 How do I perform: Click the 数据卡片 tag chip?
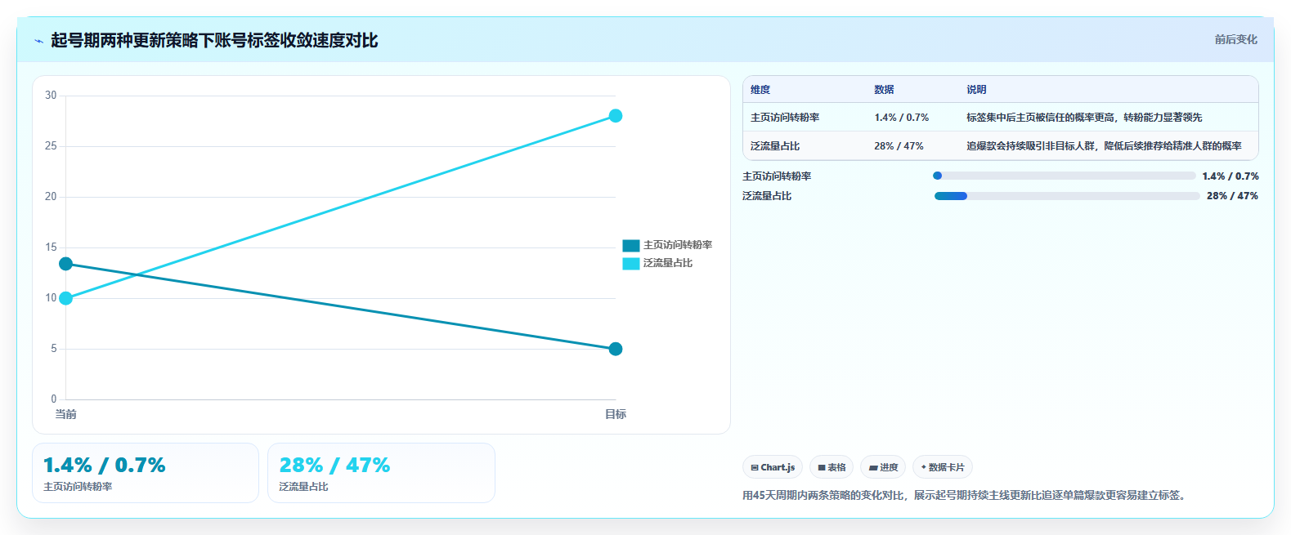click(943, 467)
